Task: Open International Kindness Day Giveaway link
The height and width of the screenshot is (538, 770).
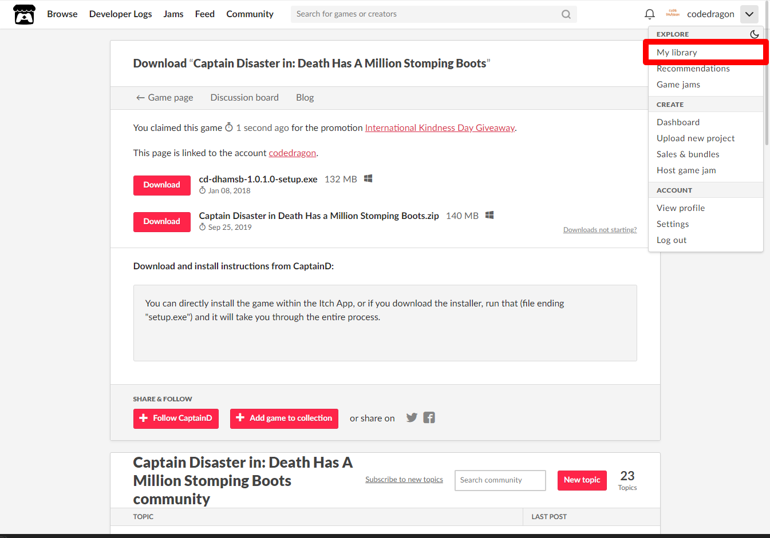Action: click(440, 128)
